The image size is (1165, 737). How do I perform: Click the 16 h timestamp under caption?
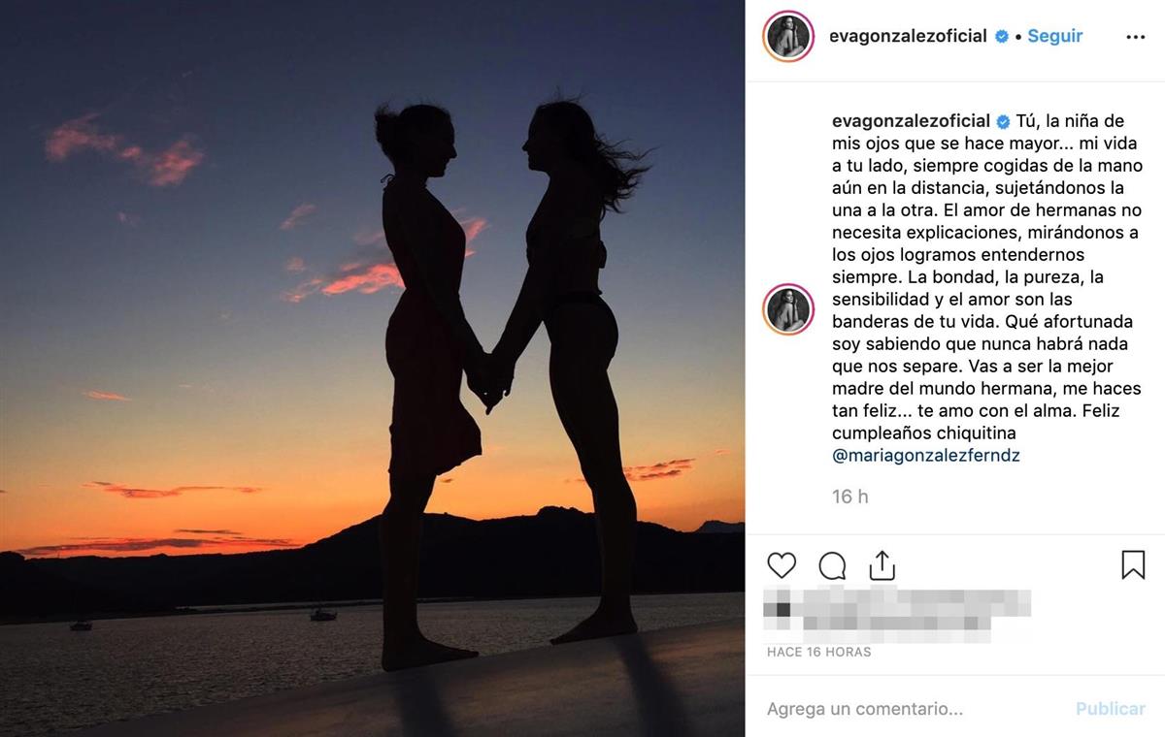point(850,497)
